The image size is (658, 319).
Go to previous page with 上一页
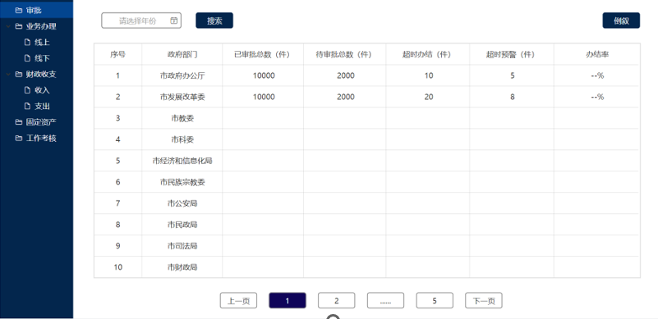(x=238, y=301)
